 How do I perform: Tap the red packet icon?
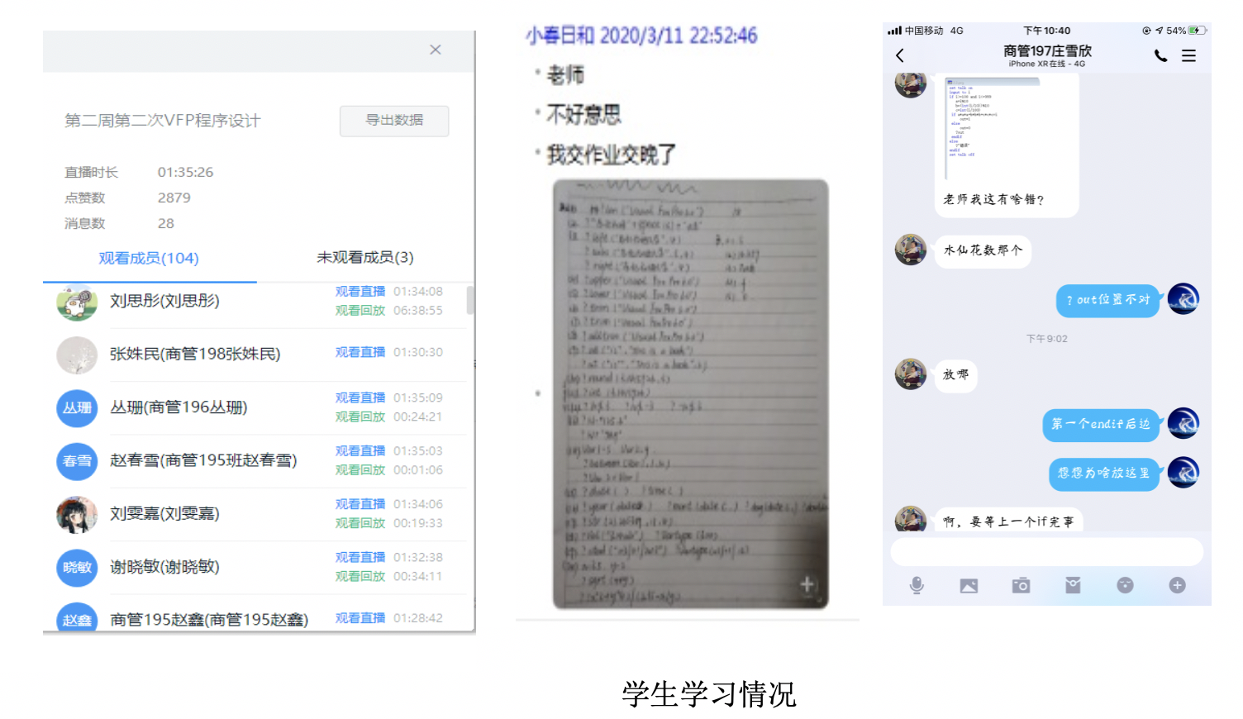[1073, 585]
